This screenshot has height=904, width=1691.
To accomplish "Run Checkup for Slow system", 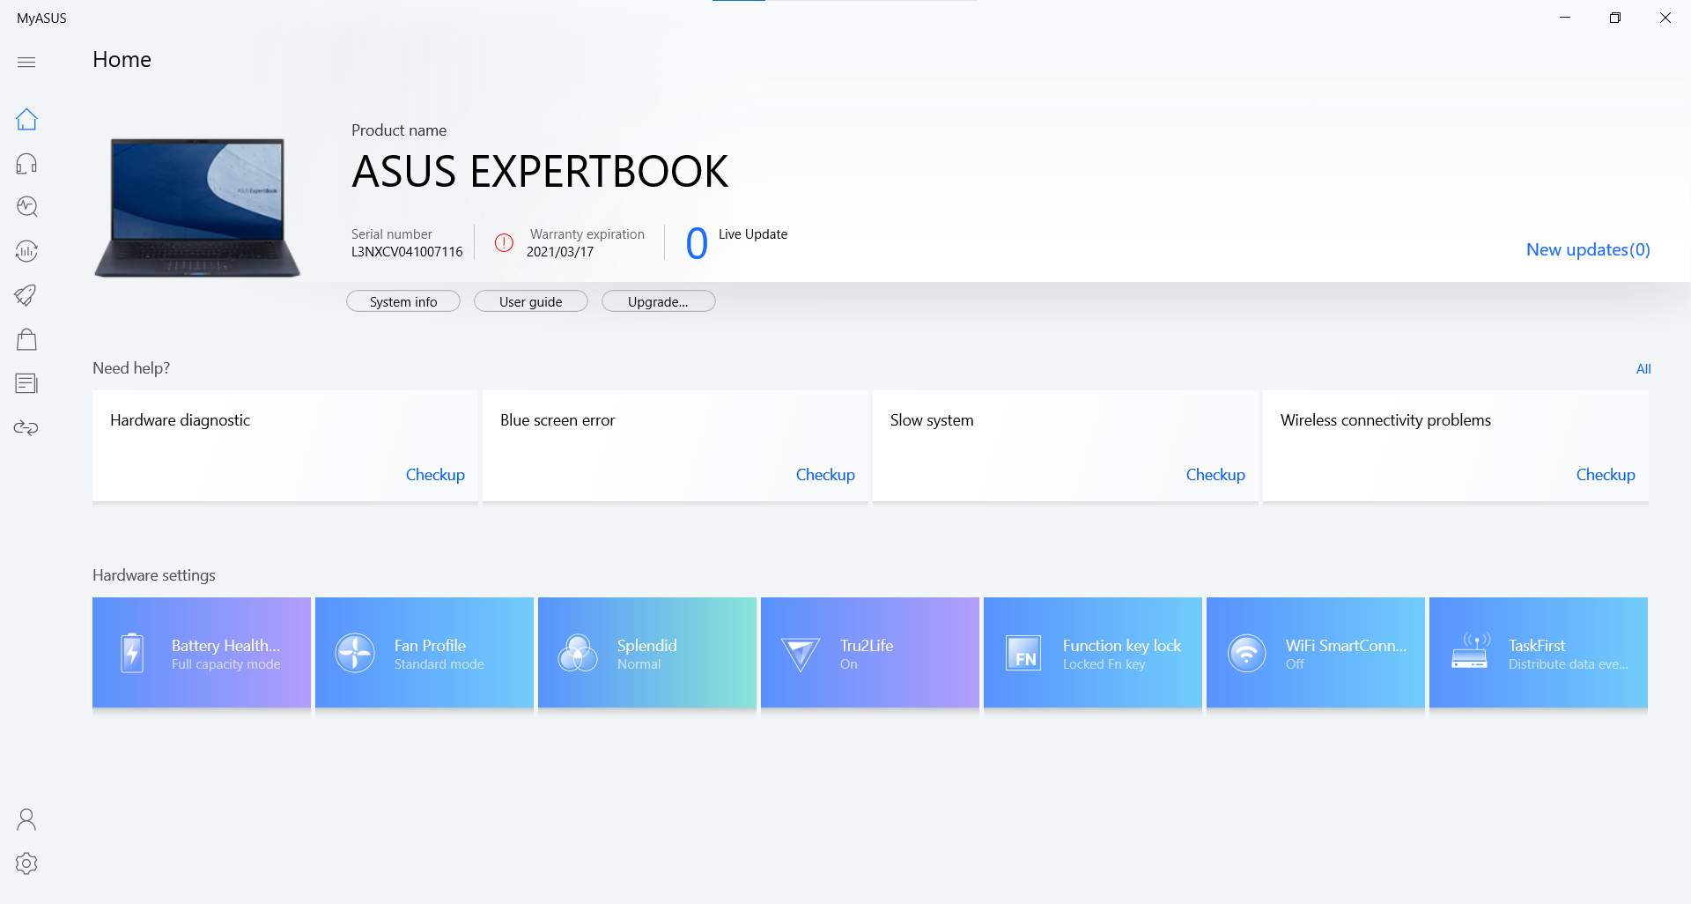I will coord(1215,474).
